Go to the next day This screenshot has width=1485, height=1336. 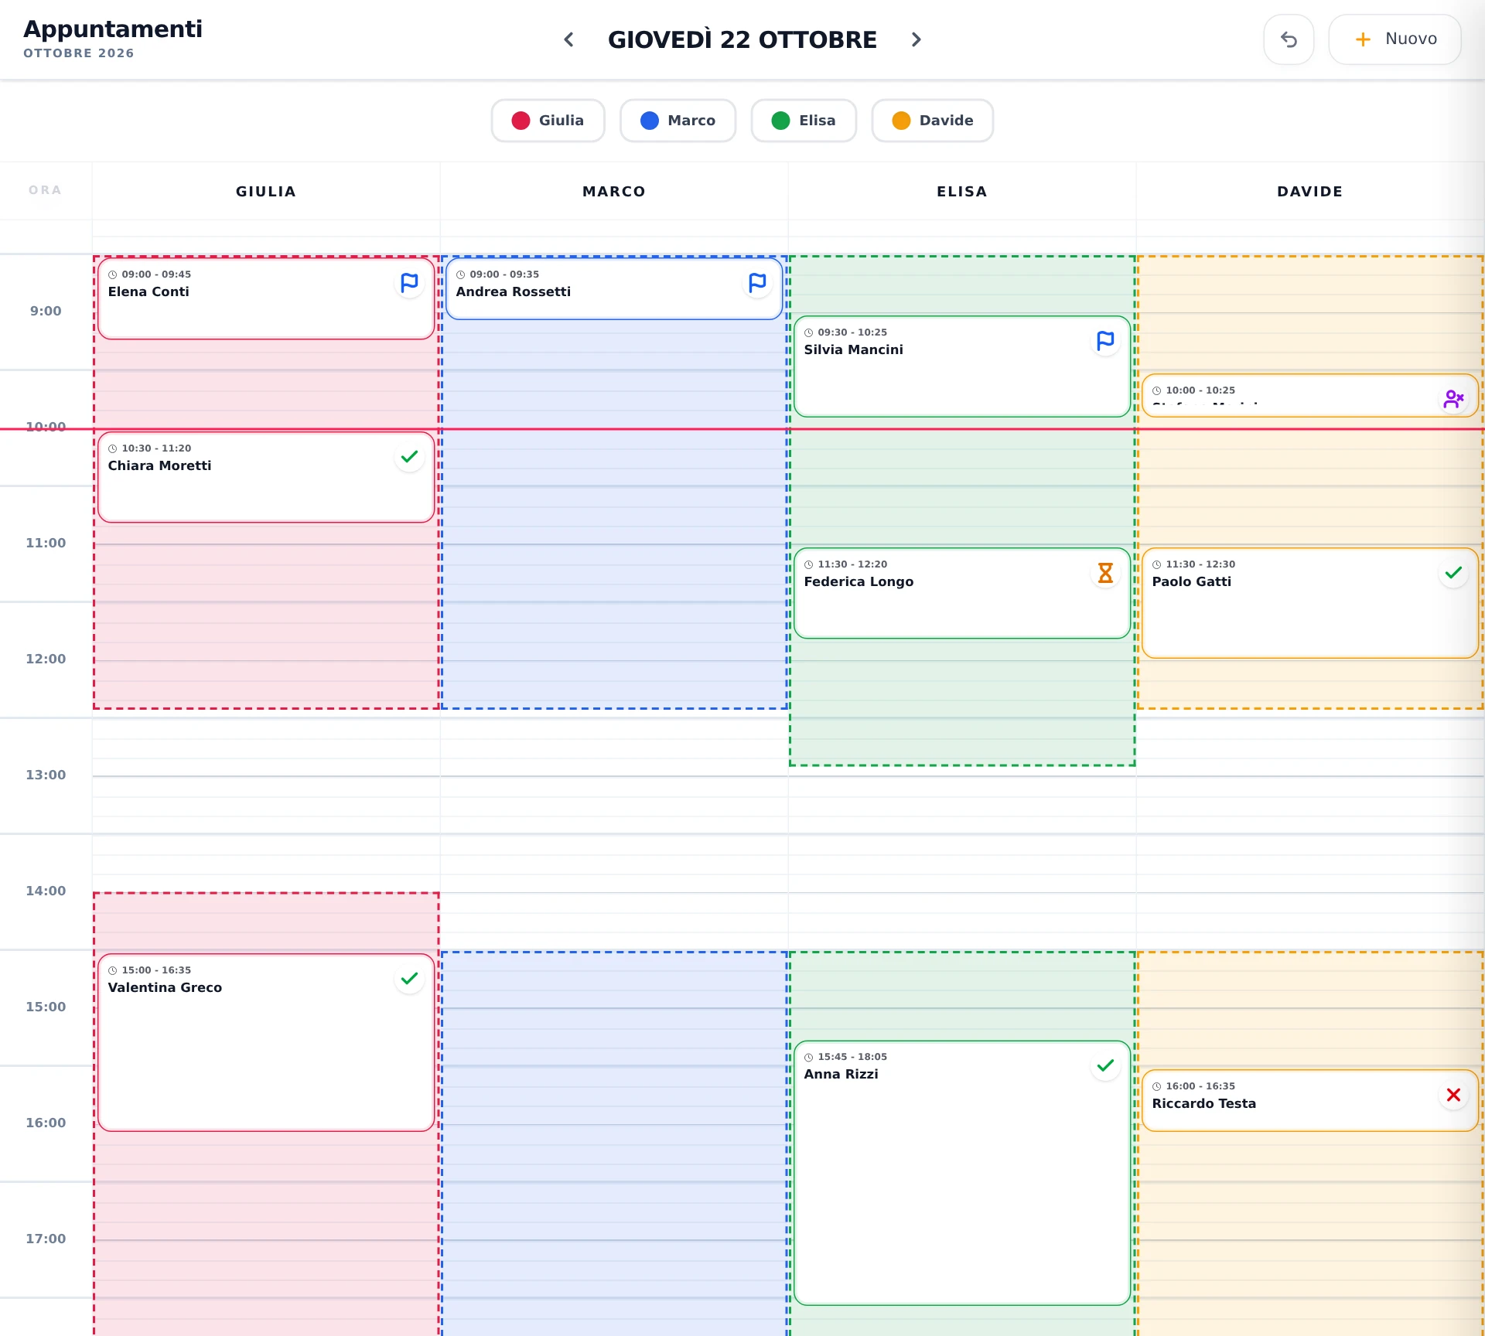click(x=916, y=39)
